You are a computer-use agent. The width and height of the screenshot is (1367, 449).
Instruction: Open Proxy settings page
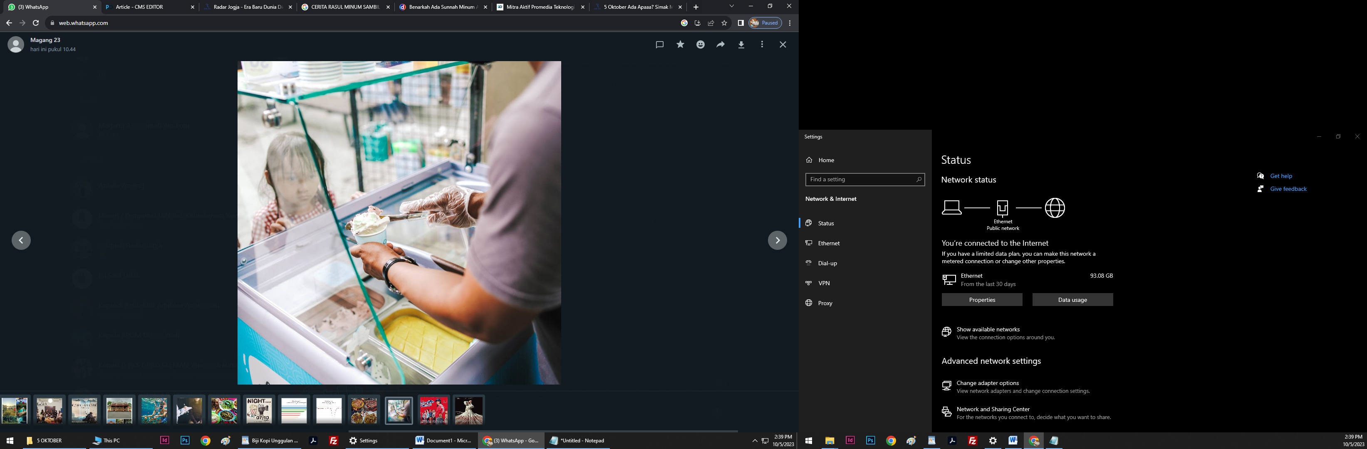coord(865,303)
